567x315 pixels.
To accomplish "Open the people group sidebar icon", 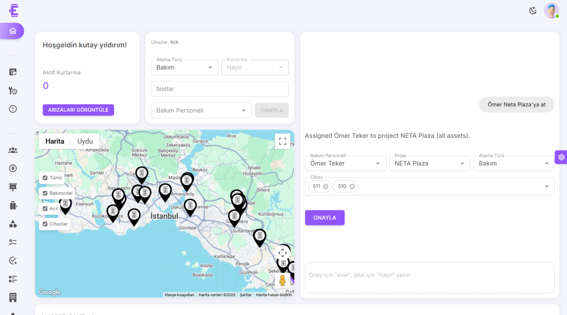I will click(13, 150).
